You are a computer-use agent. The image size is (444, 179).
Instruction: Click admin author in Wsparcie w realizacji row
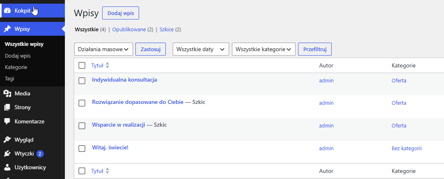click(326, 126)
